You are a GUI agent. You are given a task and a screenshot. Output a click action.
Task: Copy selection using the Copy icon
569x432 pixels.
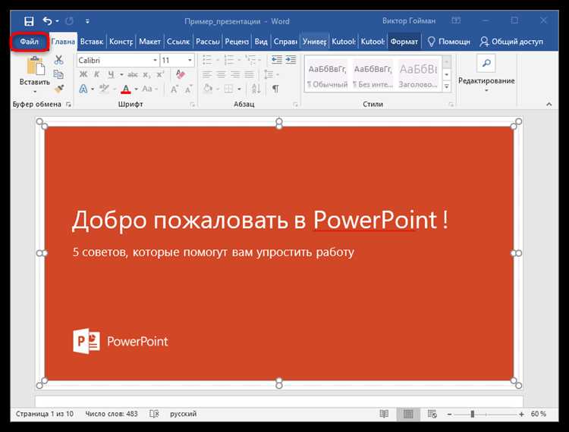58,74
